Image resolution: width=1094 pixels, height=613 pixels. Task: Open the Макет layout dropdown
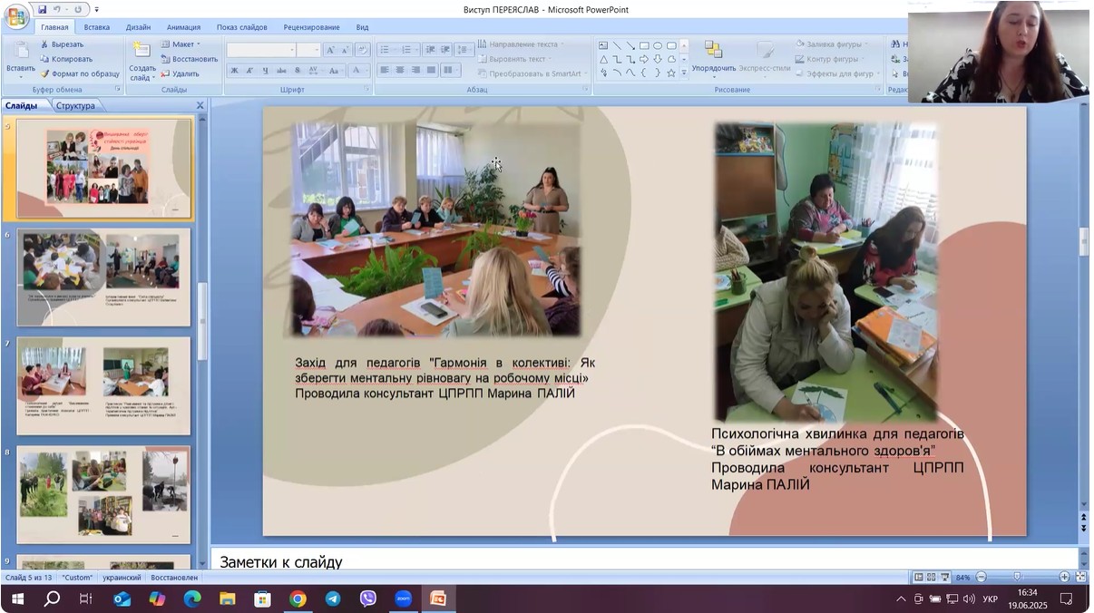(x=181, y=44)
